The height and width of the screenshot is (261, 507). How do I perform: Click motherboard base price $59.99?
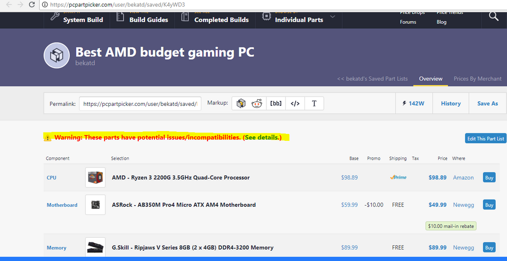[x=350, y=205]
